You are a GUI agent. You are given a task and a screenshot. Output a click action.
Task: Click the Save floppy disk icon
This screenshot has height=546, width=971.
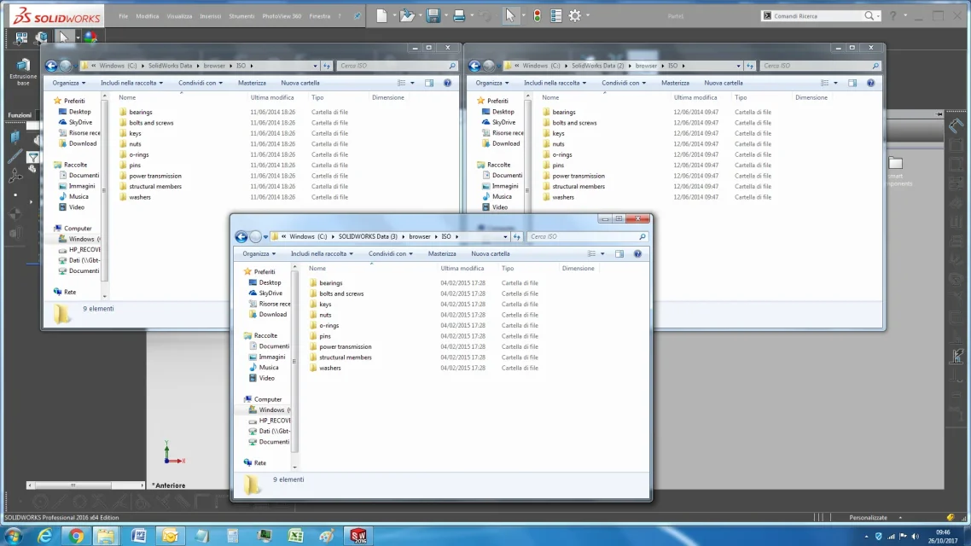(433, 15)
